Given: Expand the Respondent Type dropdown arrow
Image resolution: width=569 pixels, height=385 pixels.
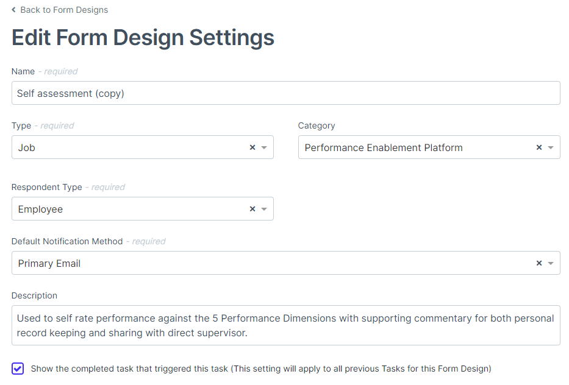Looking at the screenshot, I should [x=264, y=209].
